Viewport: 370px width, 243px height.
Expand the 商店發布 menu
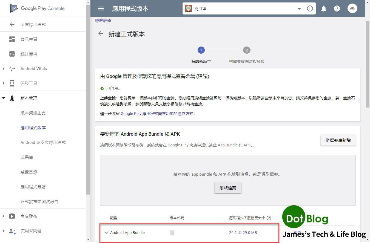[x=3, y=216]
